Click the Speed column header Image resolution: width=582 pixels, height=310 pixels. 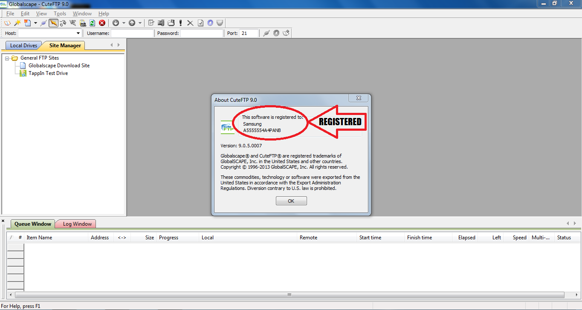(516, 238)
